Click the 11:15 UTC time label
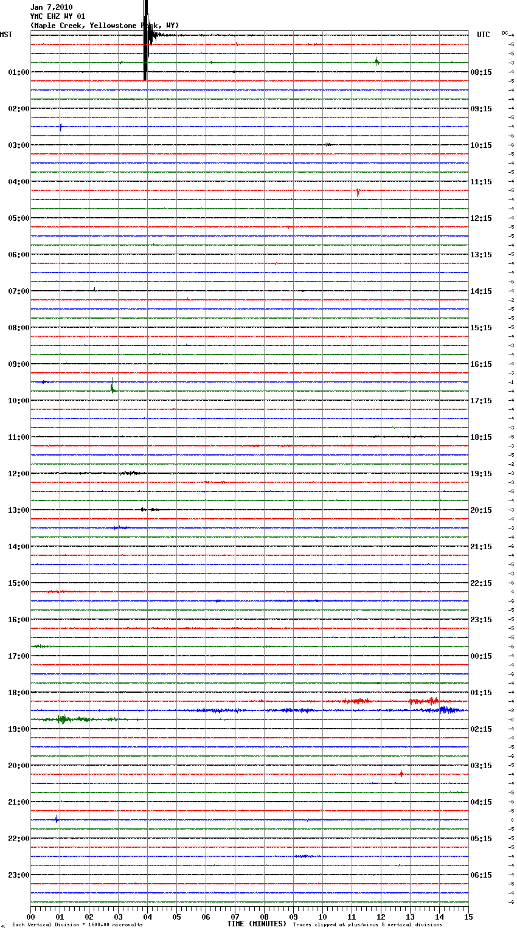Screen dimensions: 517x933 481,182
